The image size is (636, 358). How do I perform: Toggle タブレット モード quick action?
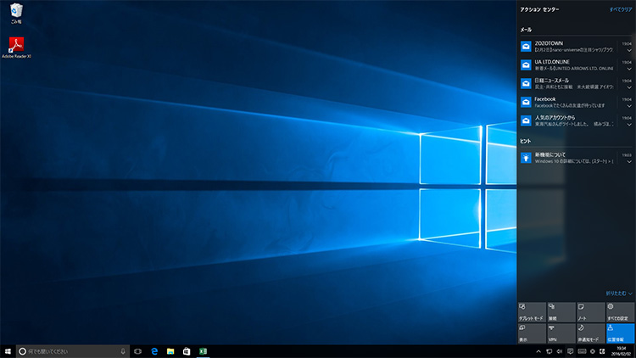[531, 310]
